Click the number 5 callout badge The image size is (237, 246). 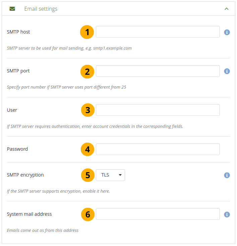(87, 175)
